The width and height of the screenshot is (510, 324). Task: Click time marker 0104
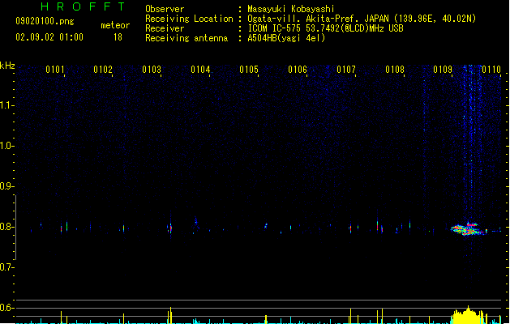click(200, 70)
